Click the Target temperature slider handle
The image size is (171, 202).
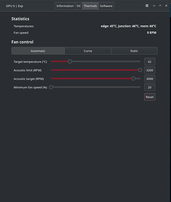tap(70, 61)
